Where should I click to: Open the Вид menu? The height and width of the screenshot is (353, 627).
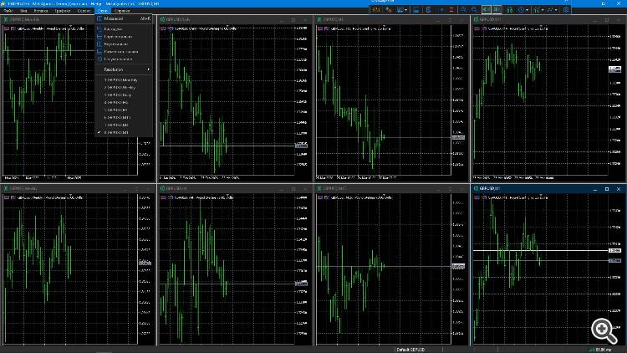23,11
